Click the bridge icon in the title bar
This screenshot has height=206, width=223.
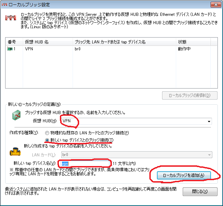(x=4, y=4)
